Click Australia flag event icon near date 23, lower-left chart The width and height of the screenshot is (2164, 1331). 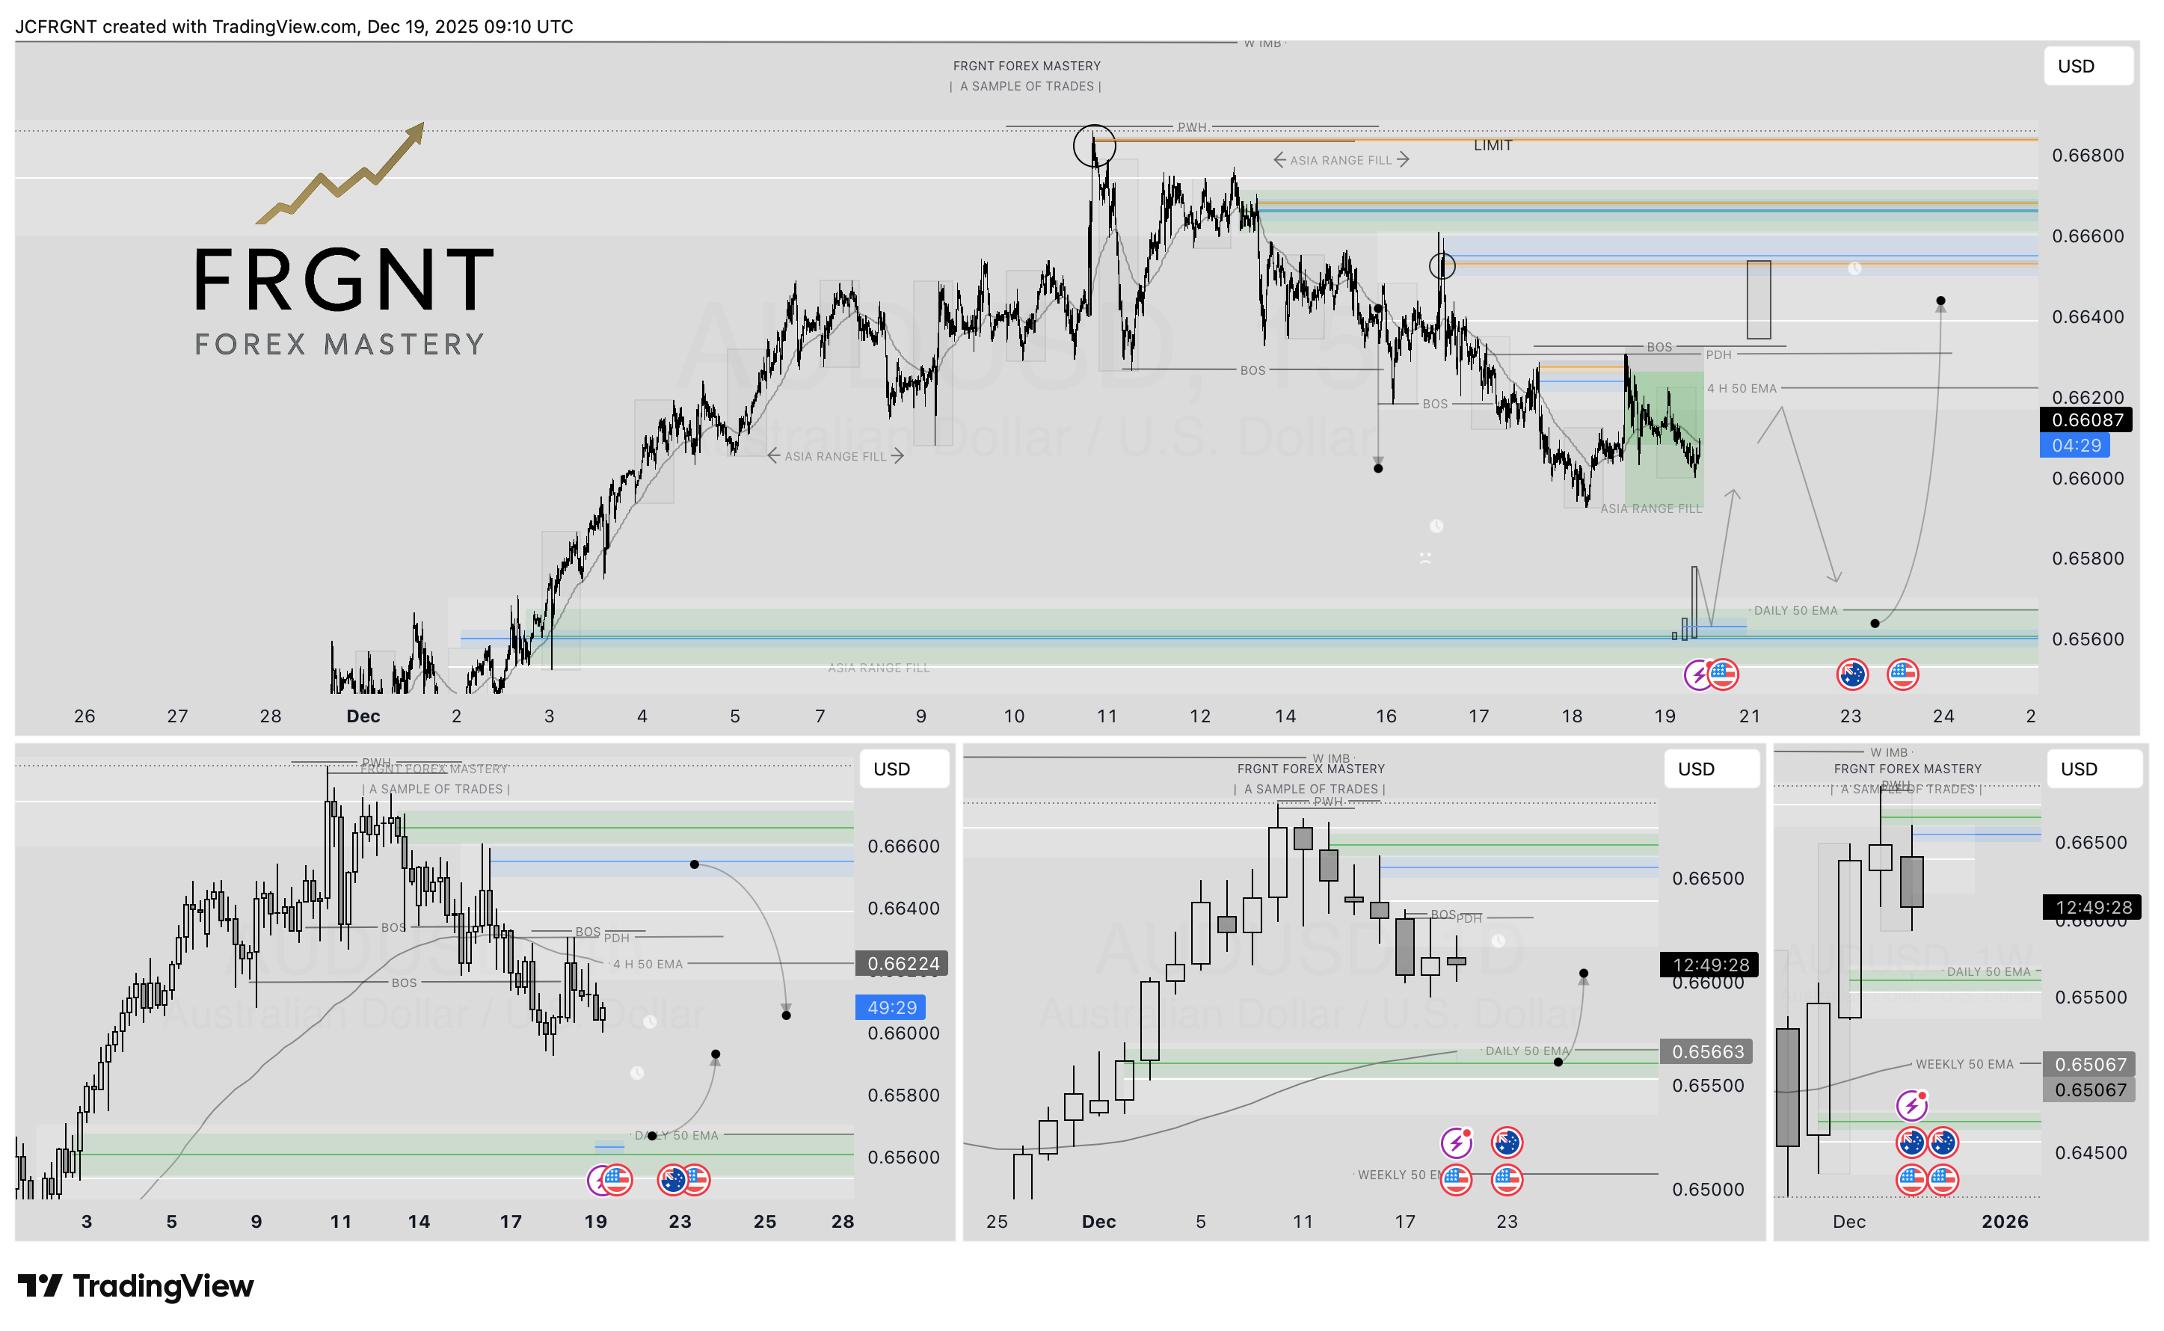672,1181
